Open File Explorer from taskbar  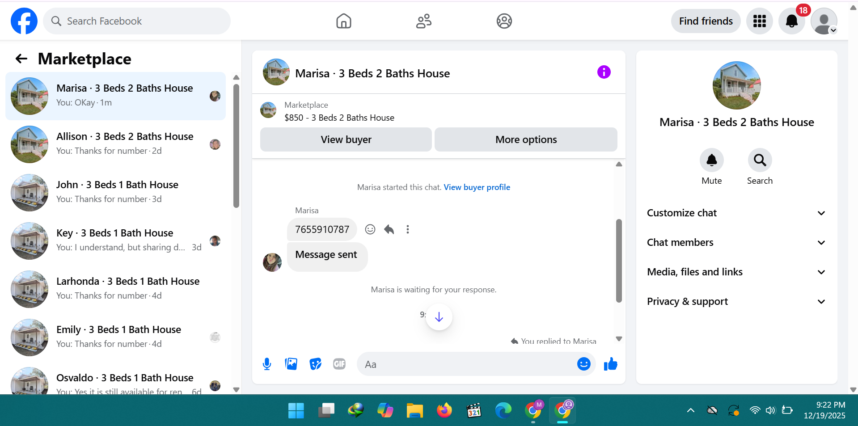tap(414, 410)
